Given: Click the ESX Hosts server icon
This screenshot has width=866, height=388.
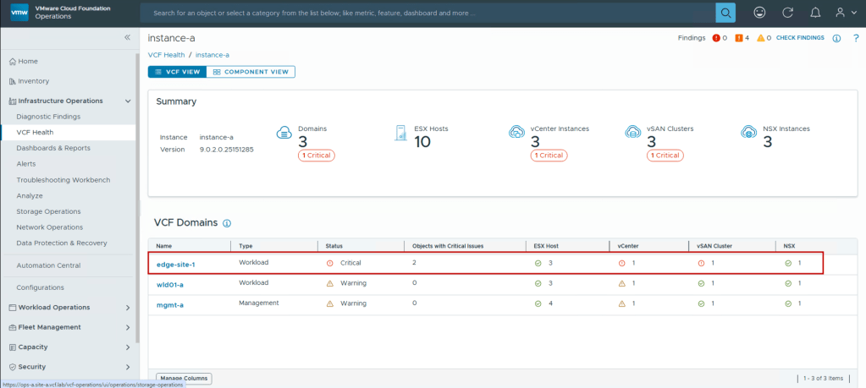Looking at the screenshot, I should (400, 132).
